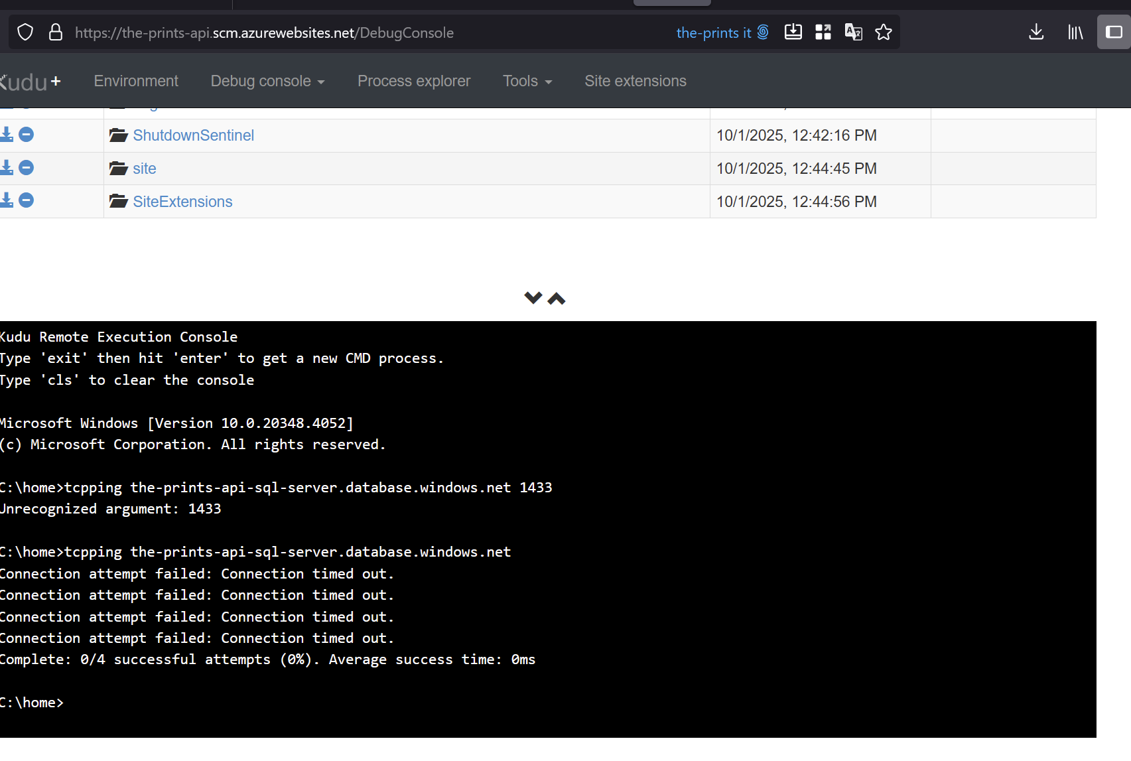
Task: Open the browser downloads panel
Action: (1036, 32)
